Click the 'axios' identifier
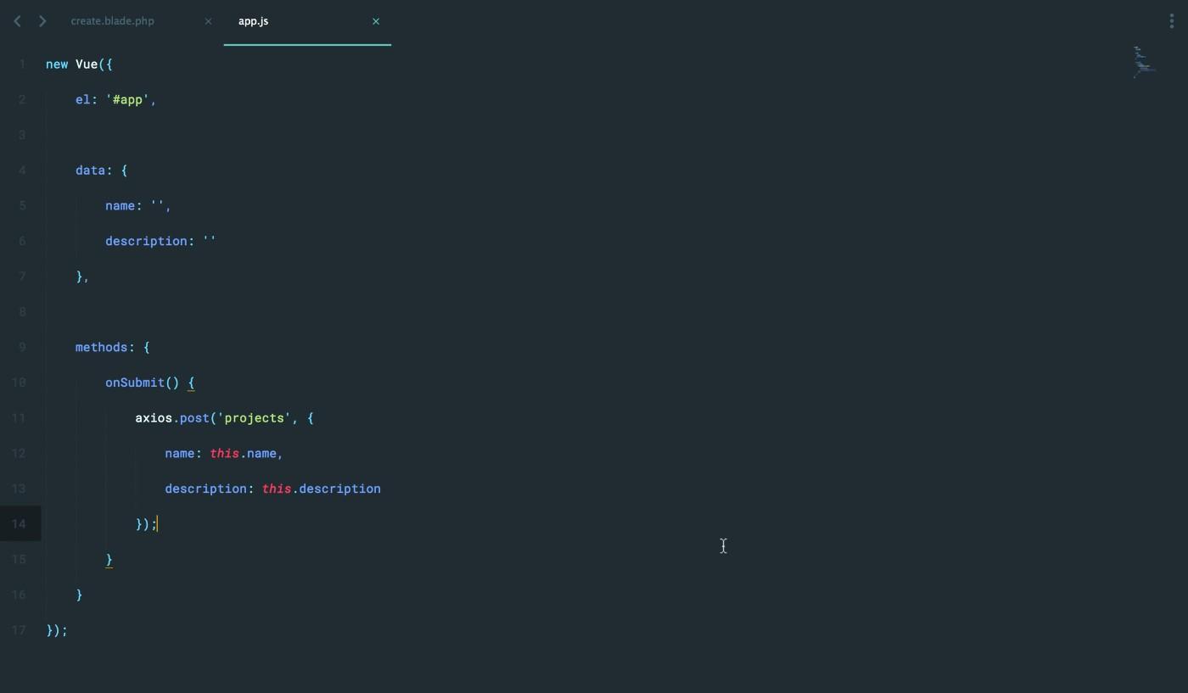The width and height of the screenshot is (1188, 693). coord(154,418)
